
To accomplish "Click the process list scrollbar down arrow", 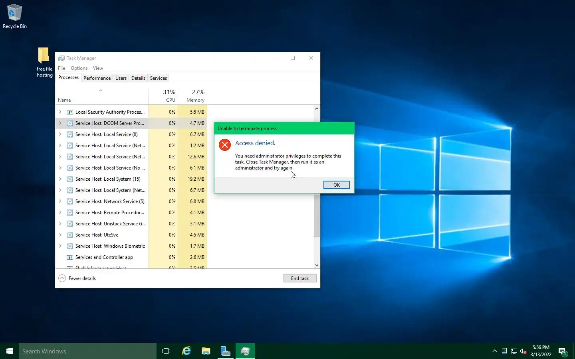I will 317,265.
